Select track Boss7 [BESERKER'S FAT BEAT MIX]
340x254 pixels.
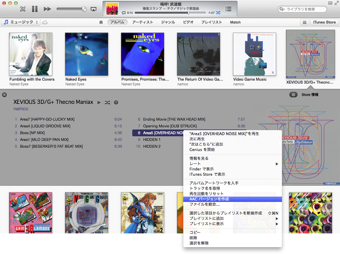68,146
